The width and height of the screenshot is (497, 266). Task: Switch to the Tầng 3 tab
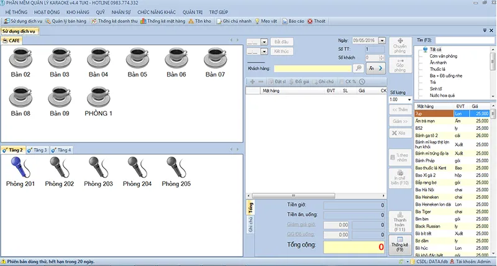39,150
